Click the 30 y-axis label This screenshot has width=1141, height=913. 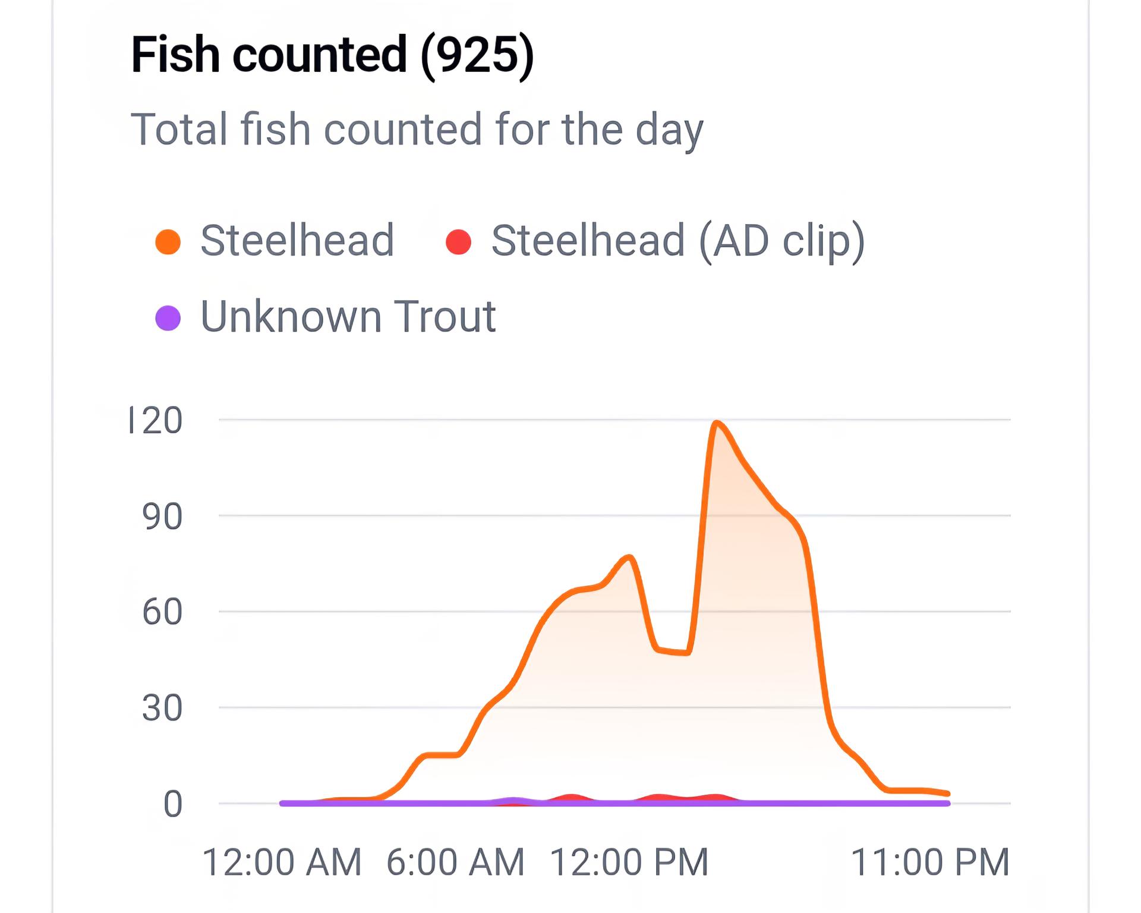[162, 708]
